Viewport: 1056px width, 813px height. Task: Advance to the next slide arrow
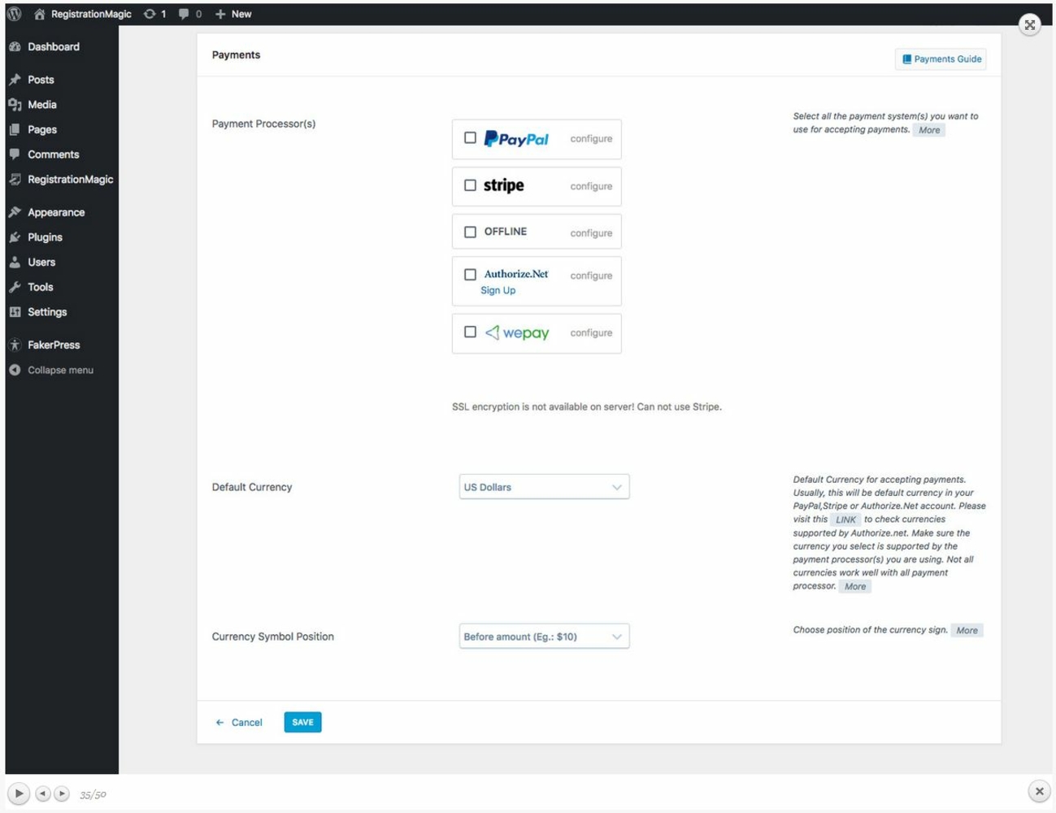click(x=62, y=793)
